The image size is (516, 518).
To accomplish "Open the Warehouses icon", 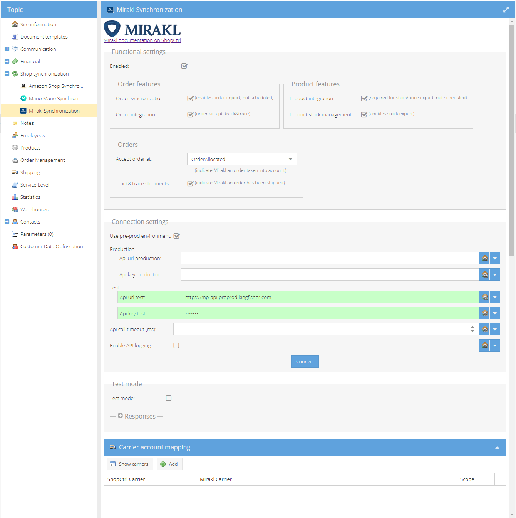I will point(15,209).
